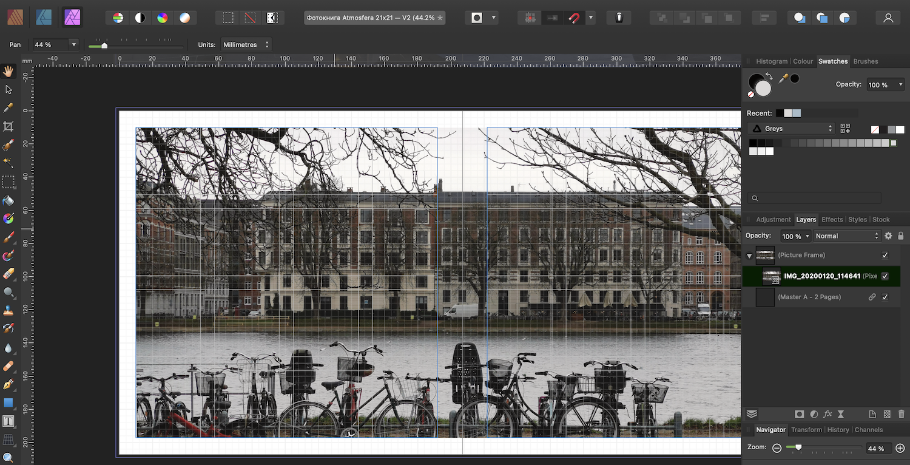Delete layer using the trash icon

point(901,414)
